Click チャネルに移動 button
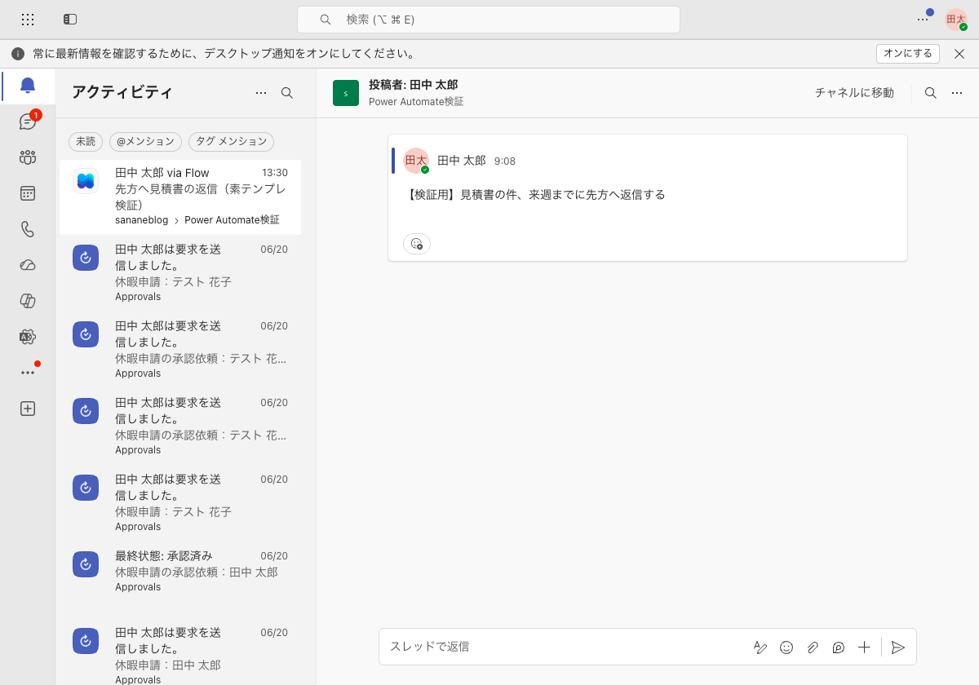The height and width of the screenshot is (685, 979). [854, 93]
